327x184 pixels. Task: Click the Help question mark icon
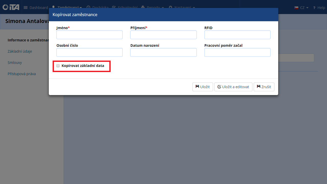pos(314,8)
